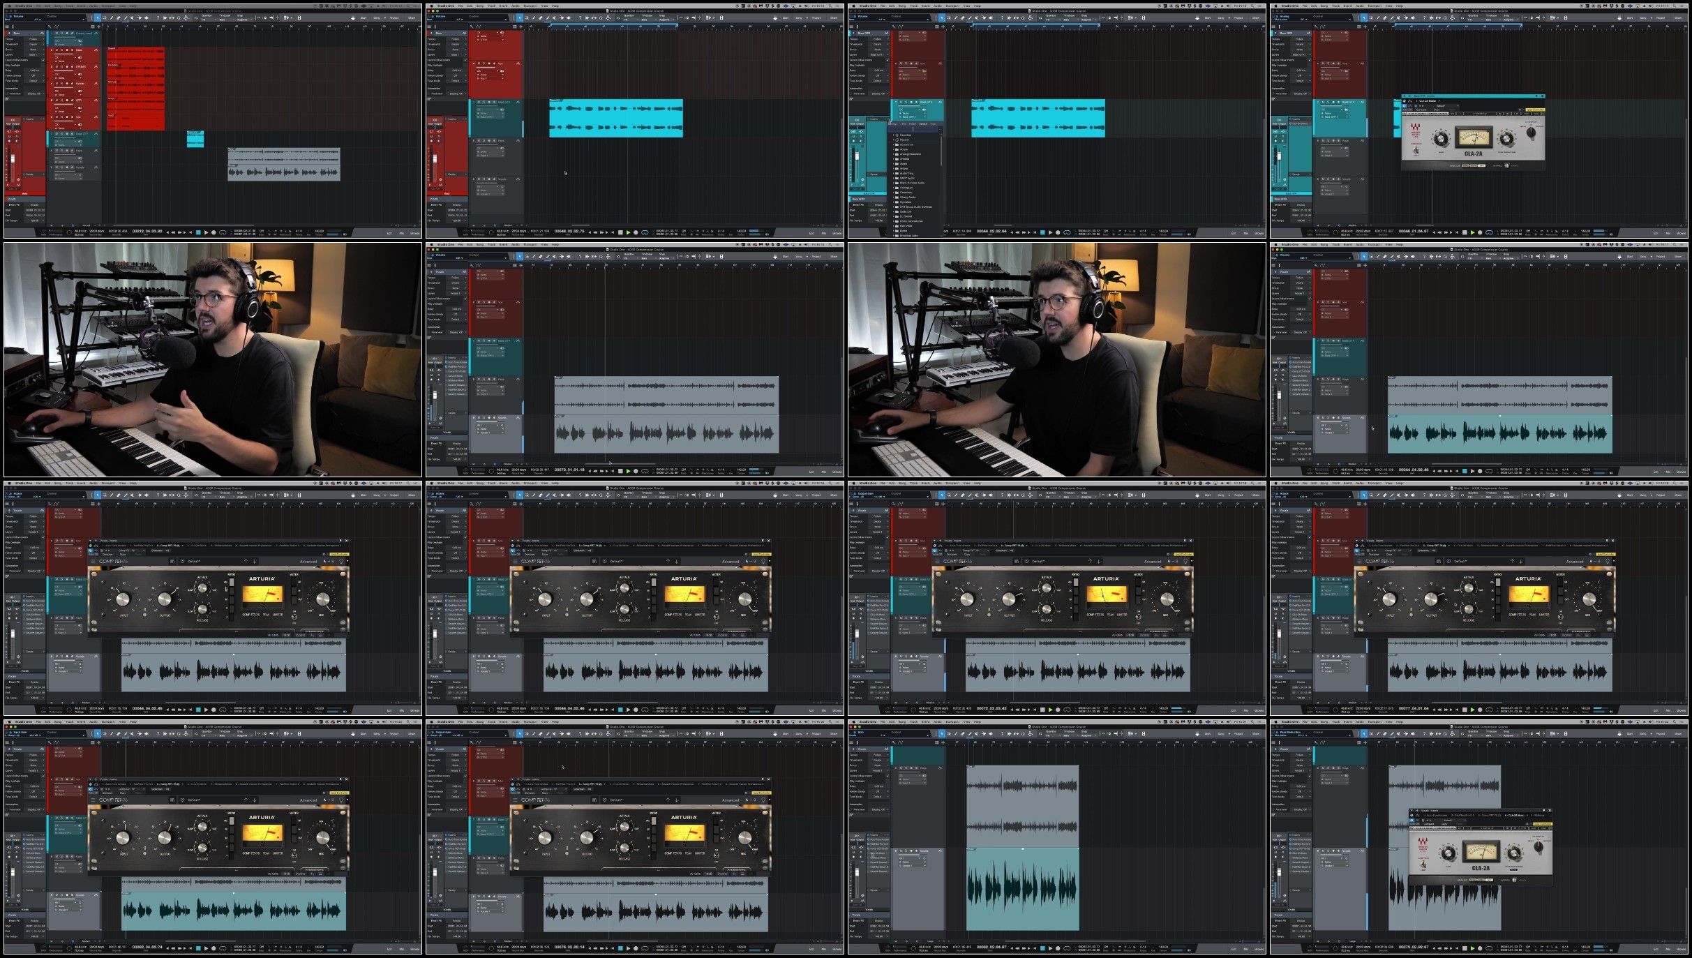The height and width of the screenshot is (958, 1692).
Task: Select Split tool in the red-clips frame
Action: (x=112, y=17)
